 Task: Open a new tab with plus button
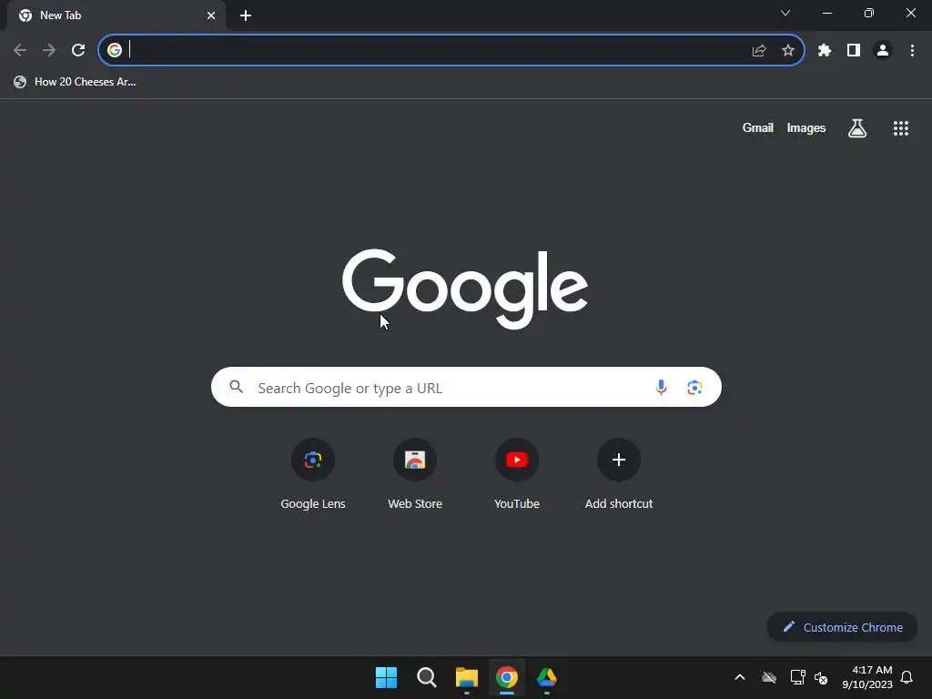[246, 15]
